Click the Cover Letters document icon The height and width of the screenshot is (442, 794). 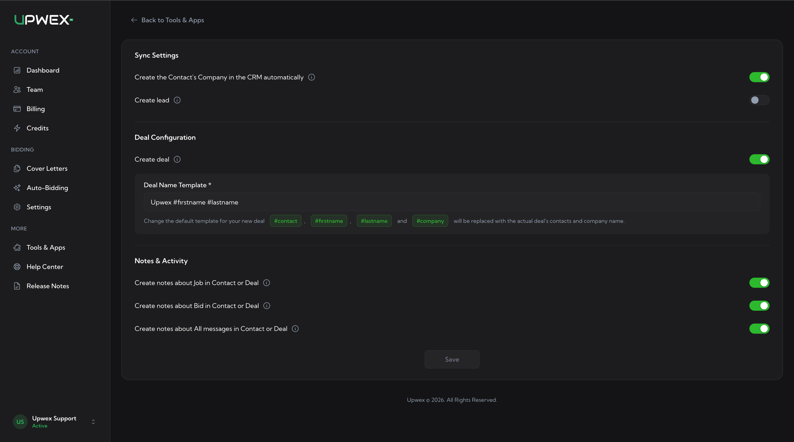[17, 168]
